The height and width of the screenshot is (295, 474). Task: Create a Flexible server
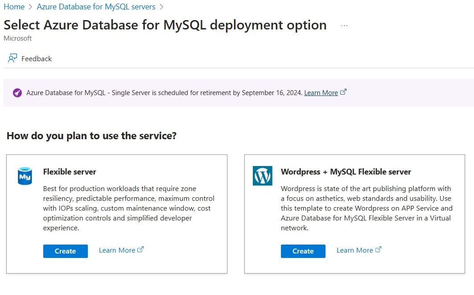click(65, 251)
